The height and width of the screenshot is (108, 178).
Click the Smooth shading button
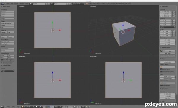[4, 32]
